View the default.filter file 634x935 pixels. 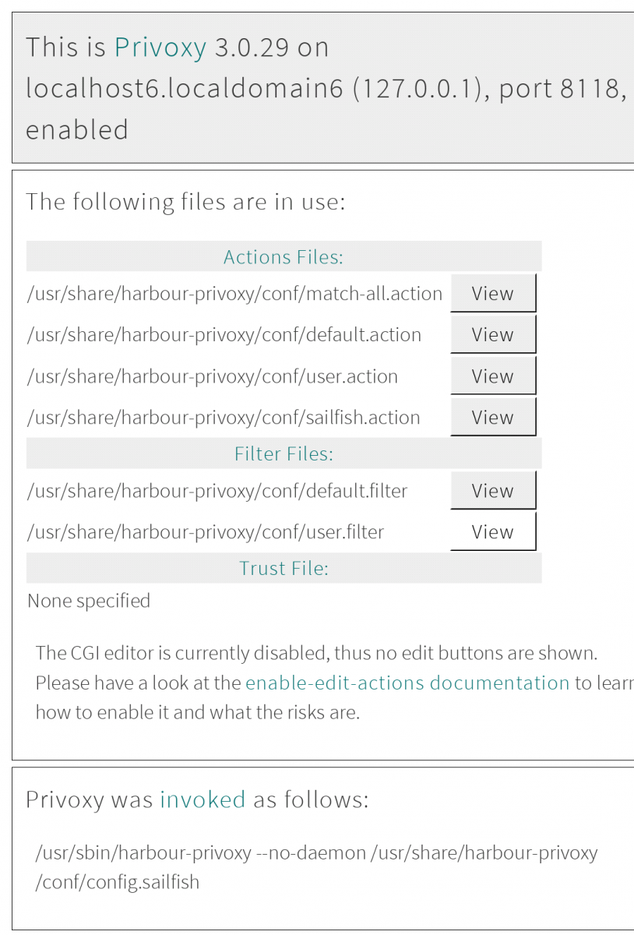tap(493, 491)
